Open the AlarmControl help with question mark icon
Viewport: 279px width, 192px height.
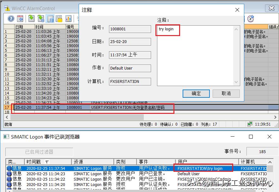pos(11,19)
